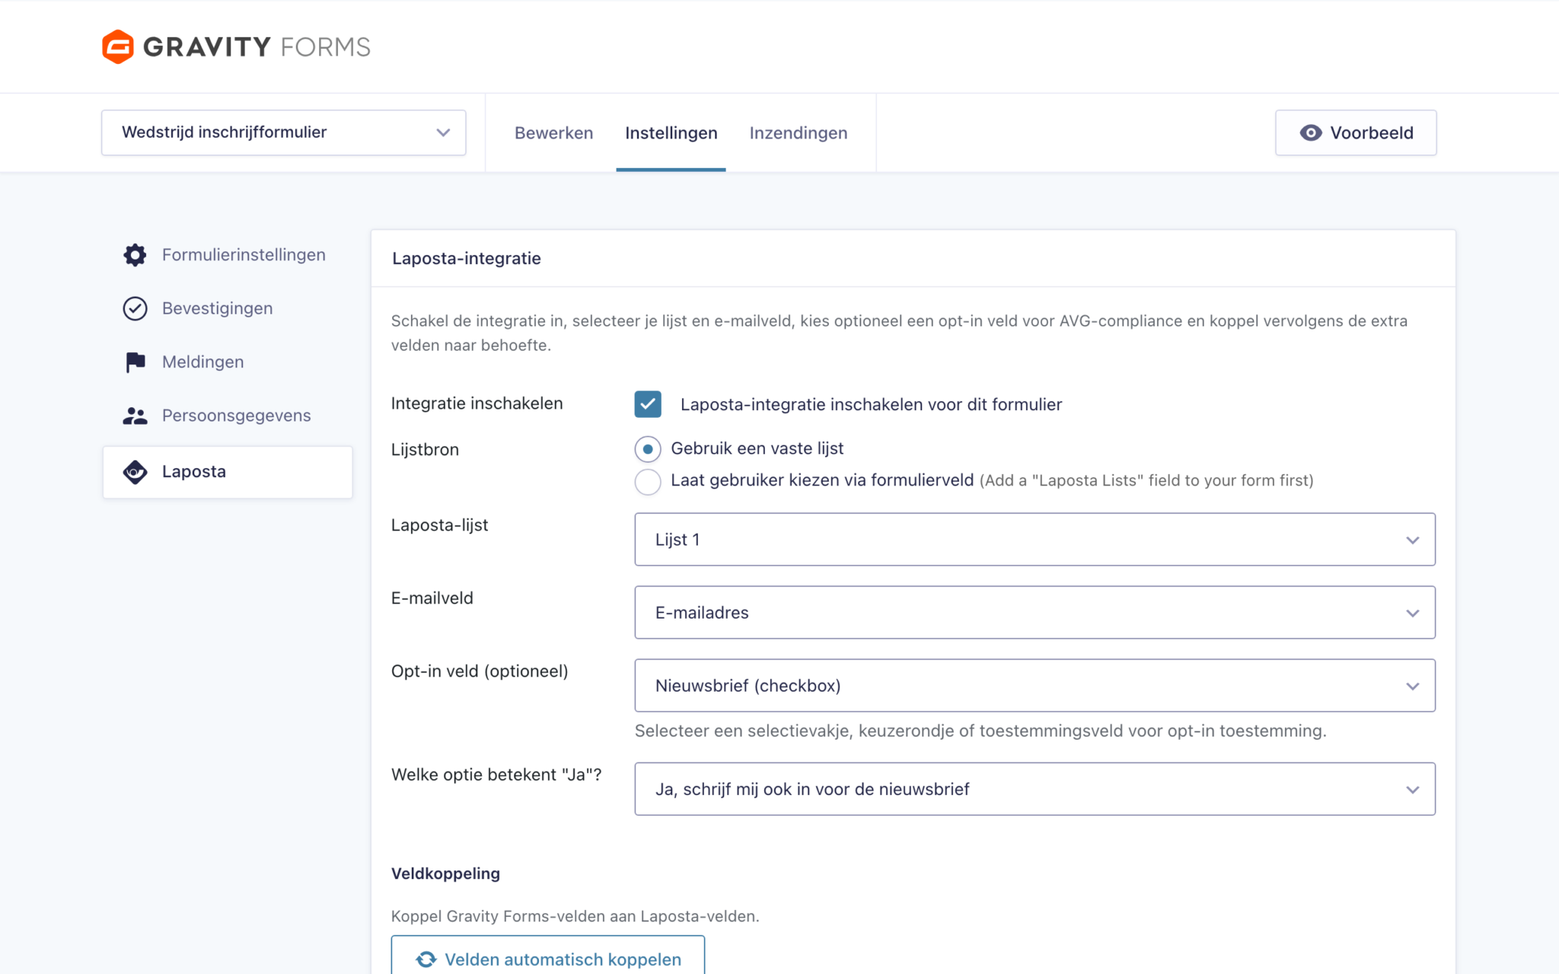Select 'Gebruik een vaste lijst' radio option

[648, 449]
